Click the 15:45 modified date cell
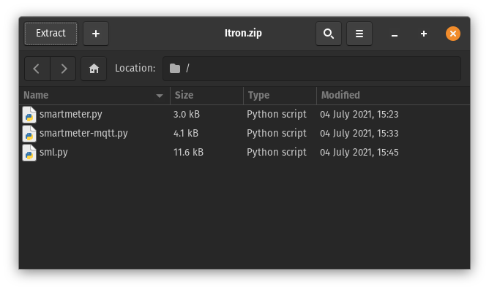Image resolution: width=489 pixels, height=290 pixels. pos(359,153)
